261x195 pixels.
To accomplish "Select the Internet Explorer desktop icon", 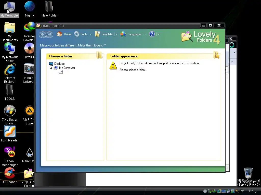I will (10, 74).
